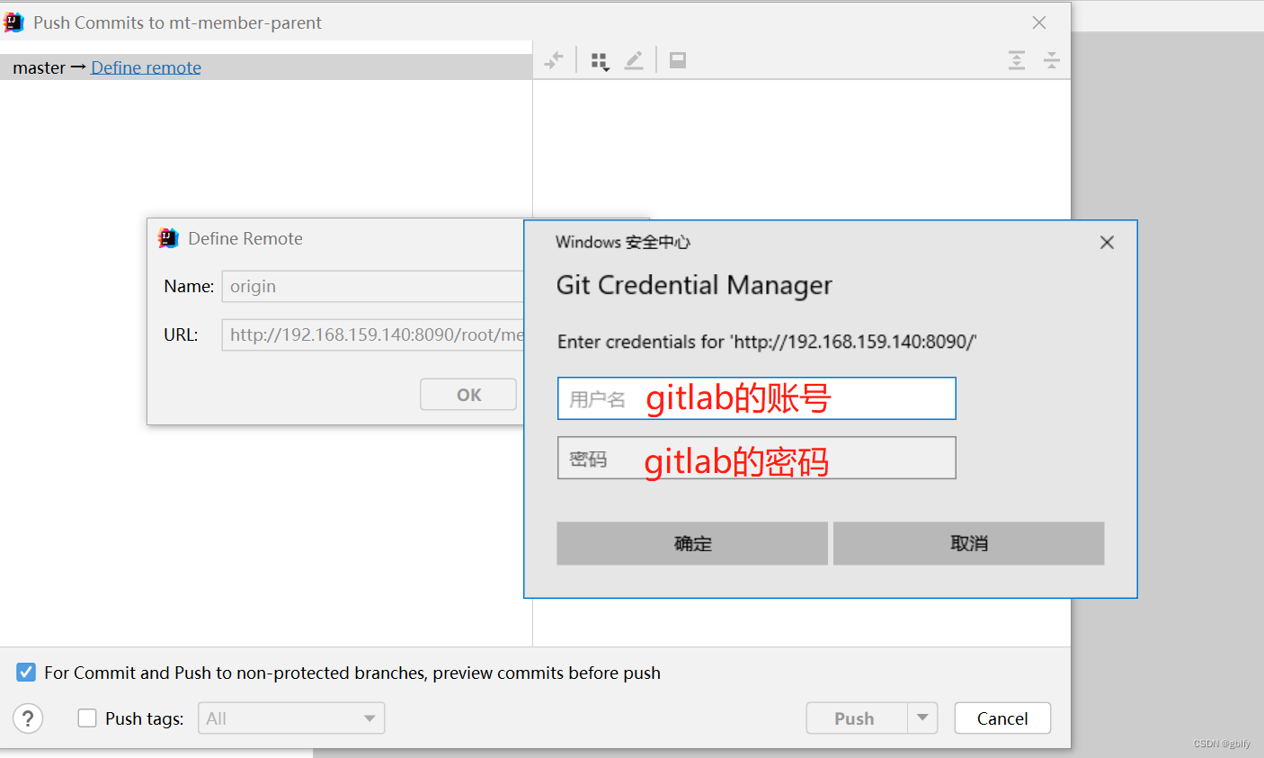This screenshot has height=758, width=1264.
Task: Click the 'Windows 安全中心' title text
Action: point(623,242)
